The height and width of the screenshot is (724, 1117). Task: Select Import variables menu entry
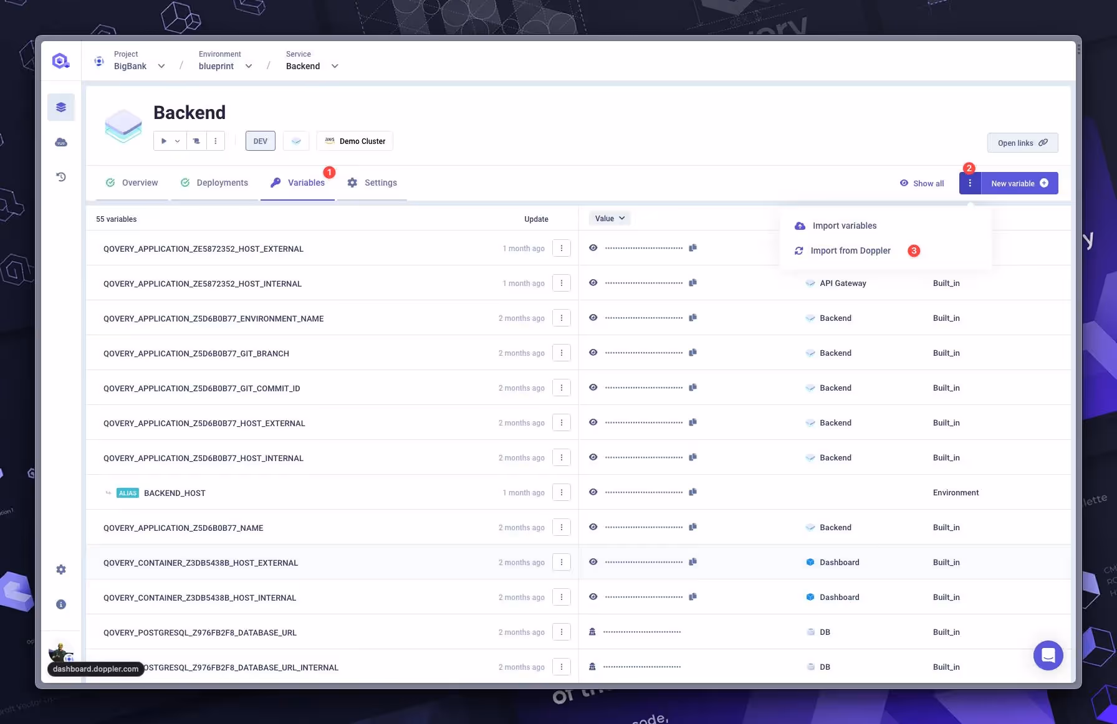tap(836, 226)
